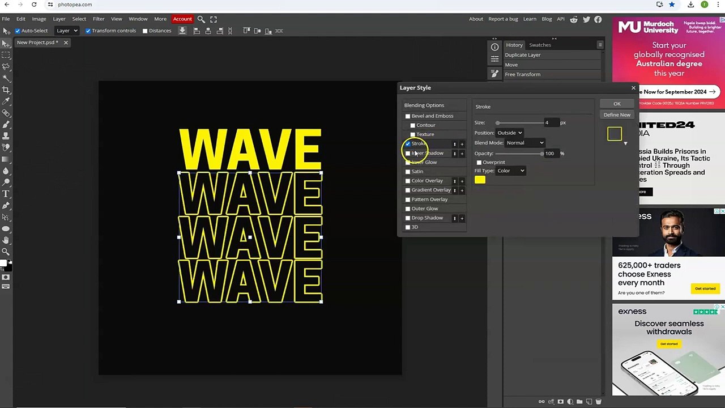Select the Pen tool

pyautogui.click(x=6, y=206)
